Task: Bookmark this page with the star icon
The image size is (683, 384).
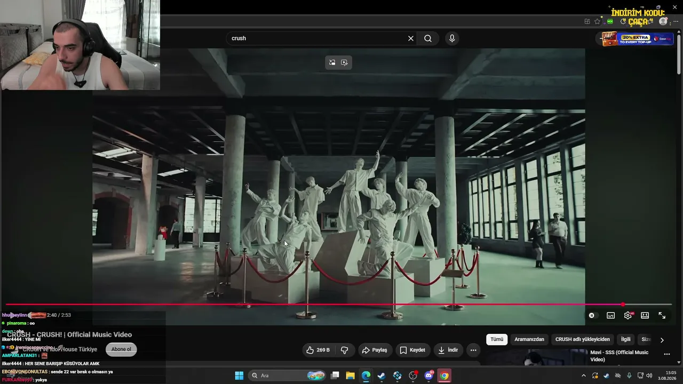Action: pyautogui.click(x=597, y=21)
